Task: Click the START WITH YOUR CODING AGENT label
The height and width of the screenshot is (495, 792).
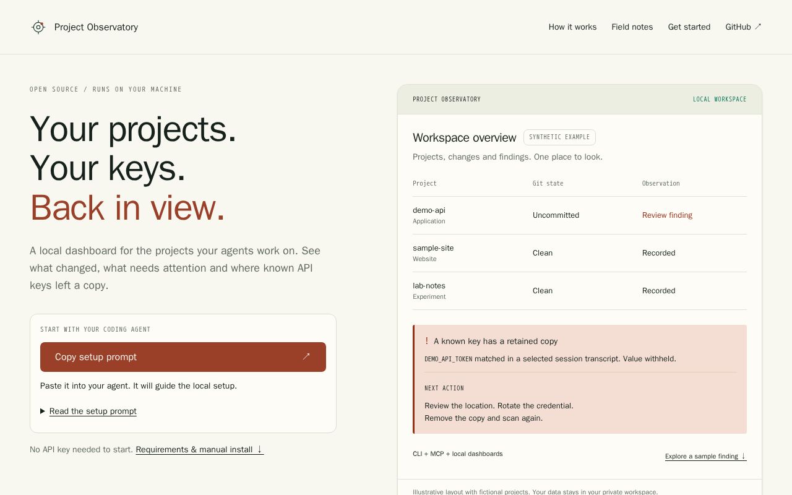Action: (95, 330)
